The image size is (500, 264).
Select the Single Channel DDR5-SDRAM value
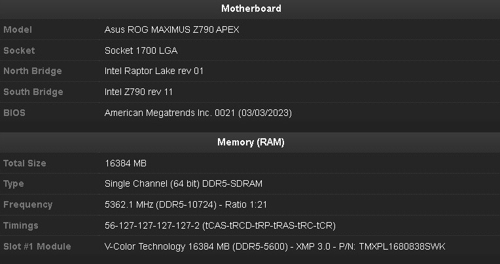click(x=183, y=184)
